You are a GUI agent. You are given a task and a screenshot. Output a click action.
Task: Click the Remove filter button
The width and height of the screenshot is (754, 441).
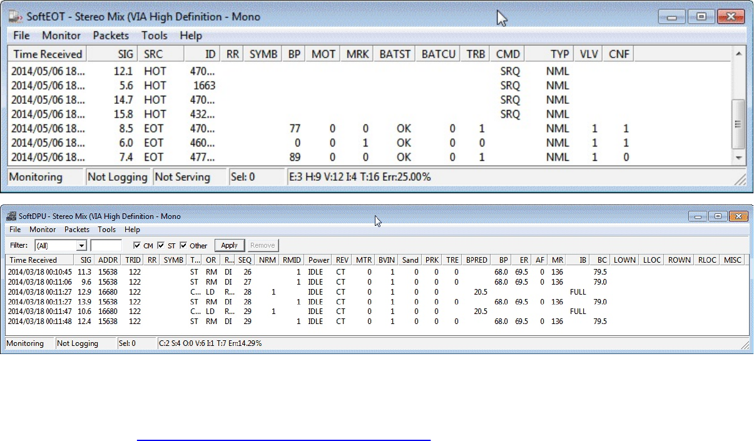coord(263,246)
